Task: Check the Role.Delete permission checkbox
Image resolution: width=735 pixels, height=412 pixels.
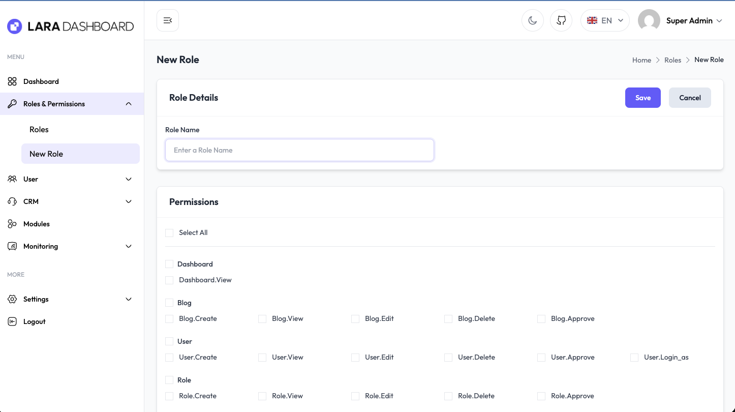Action: [x=448, y=396]
